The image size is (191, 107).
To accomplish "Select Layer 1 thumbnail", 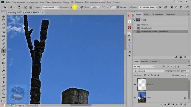I will point(142,84).
